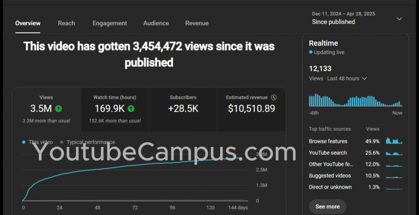Click the Other YouTube fe... traffic source
Image resolution: width=419 pixels, height=215 pixels.
(331, 164)
